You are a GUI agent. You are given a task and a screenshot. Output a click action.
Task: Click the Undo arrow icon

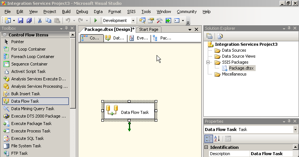(68, 20)
